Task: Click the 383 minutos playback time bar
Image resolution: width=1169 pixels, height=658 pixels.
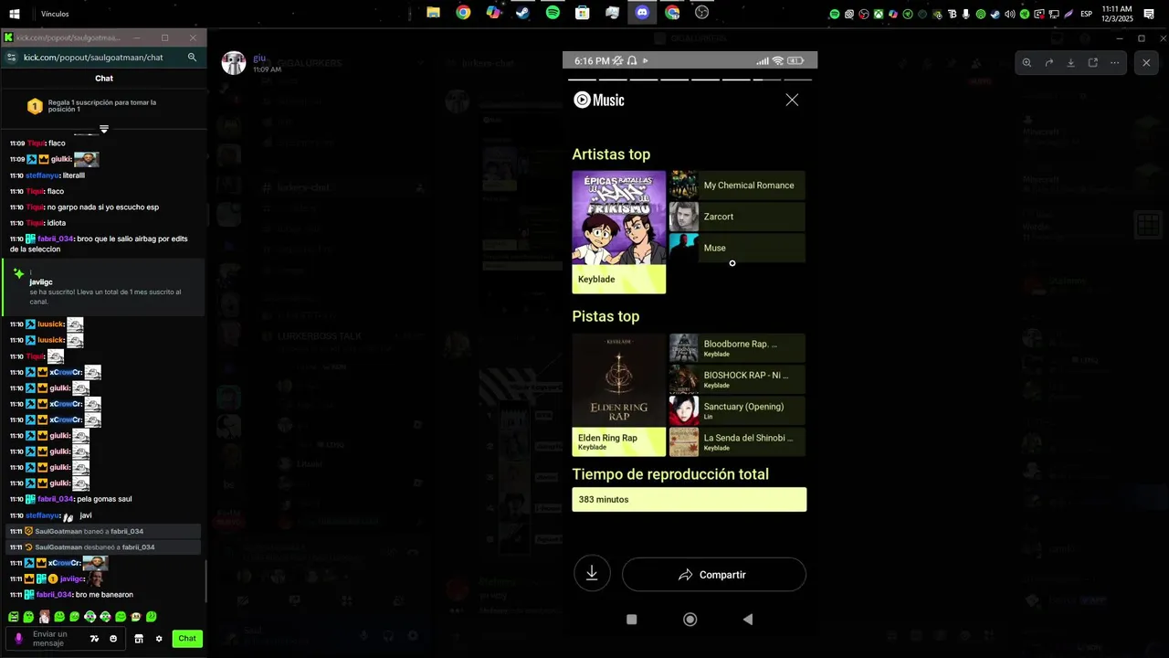Action: [x=690, y=499]
